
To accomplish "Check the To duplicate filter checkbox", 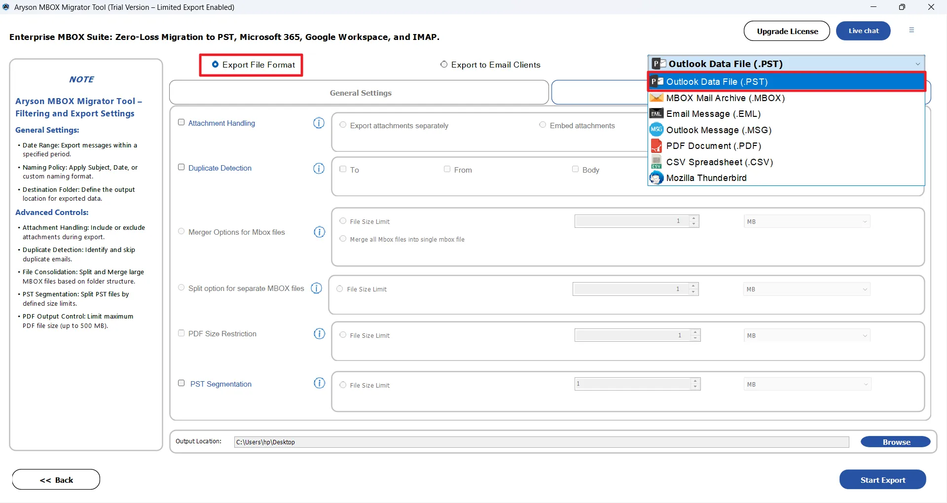I will click(343, 169).
